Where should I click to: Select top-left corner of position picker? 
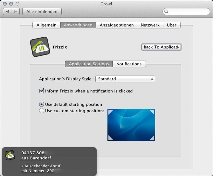(x=110, y=112)
